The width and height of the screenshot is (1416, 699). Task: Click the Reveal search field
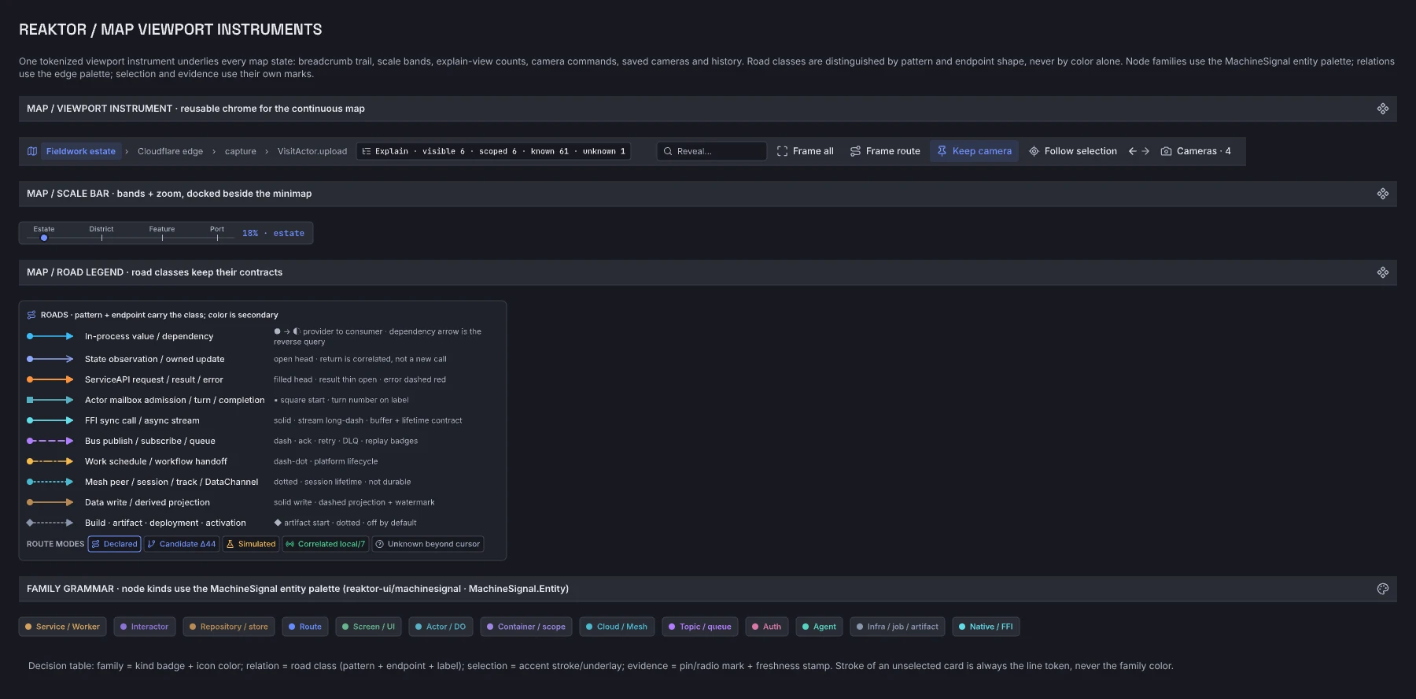click(x=712, y=151)
